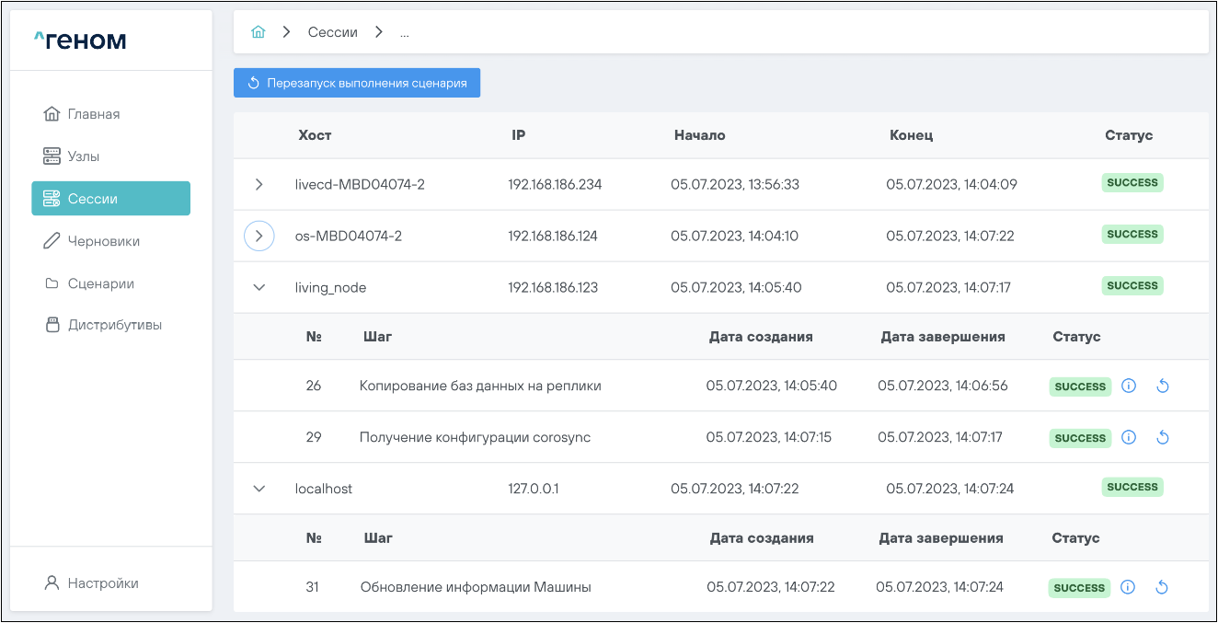Rerun step 29 corosync configuration
This screenshot has height=623, width=1218.
click(1162, 438)
